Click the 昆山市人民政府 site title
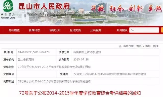The height and width of the screenshot is (97, 163). (44, 6)
